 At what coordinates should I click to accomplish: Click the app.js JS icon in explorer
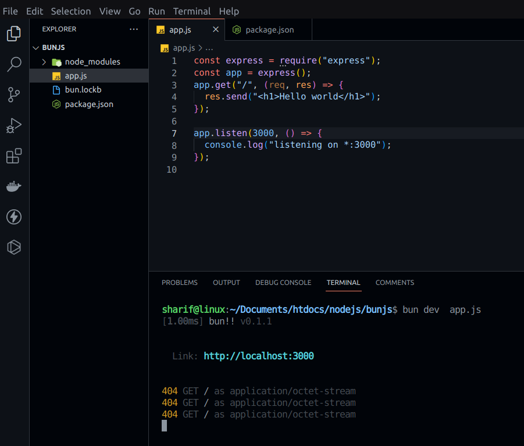tap(56, 76)
